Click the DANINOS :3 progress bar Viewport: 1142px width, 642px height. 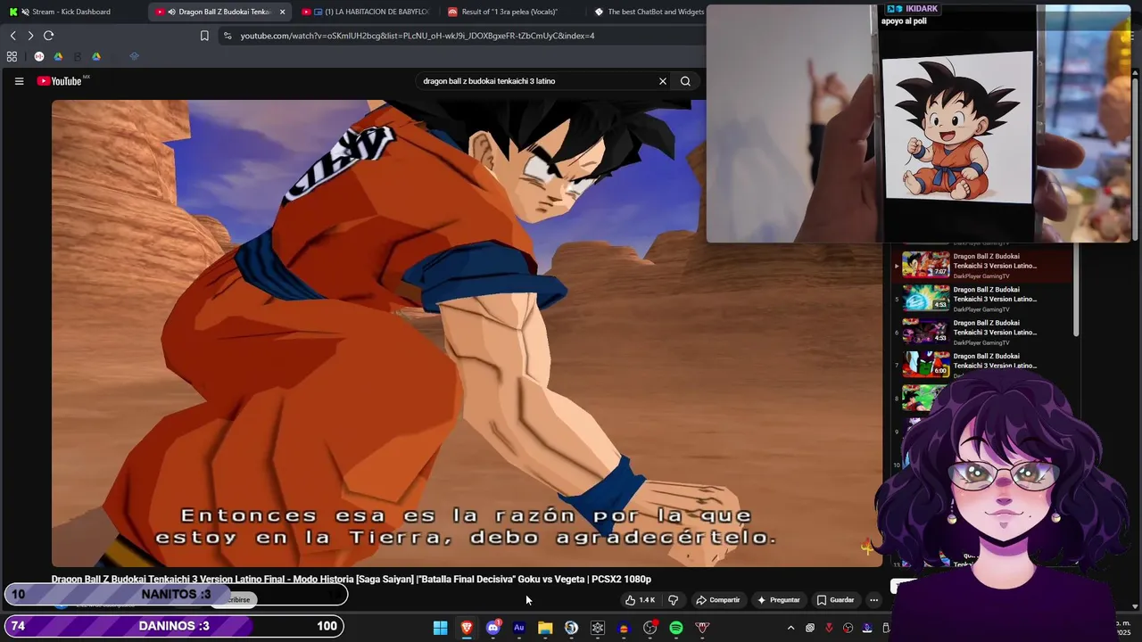tap(176, 626)
